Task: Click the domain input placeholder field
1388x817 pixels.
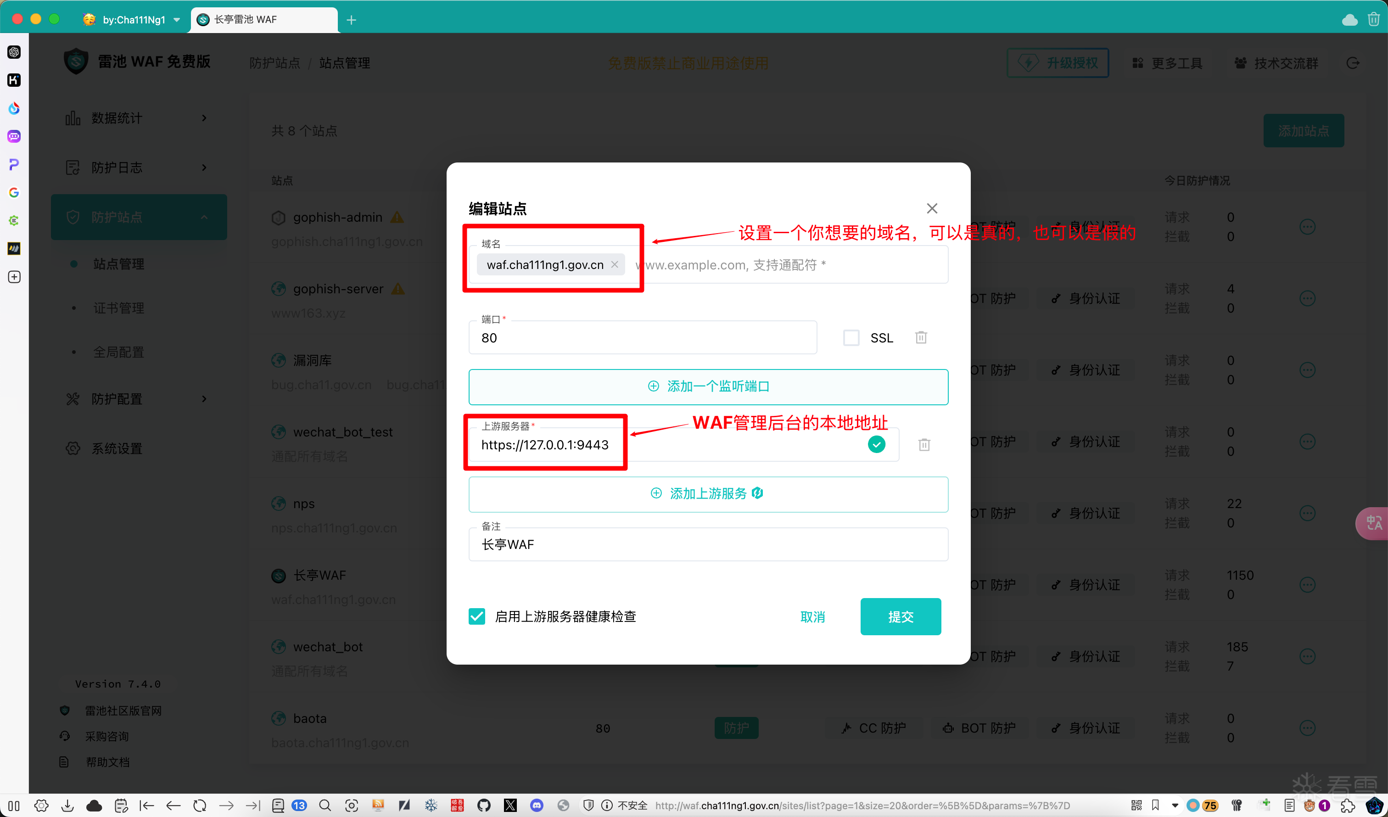Action: (x=788, y=264)
